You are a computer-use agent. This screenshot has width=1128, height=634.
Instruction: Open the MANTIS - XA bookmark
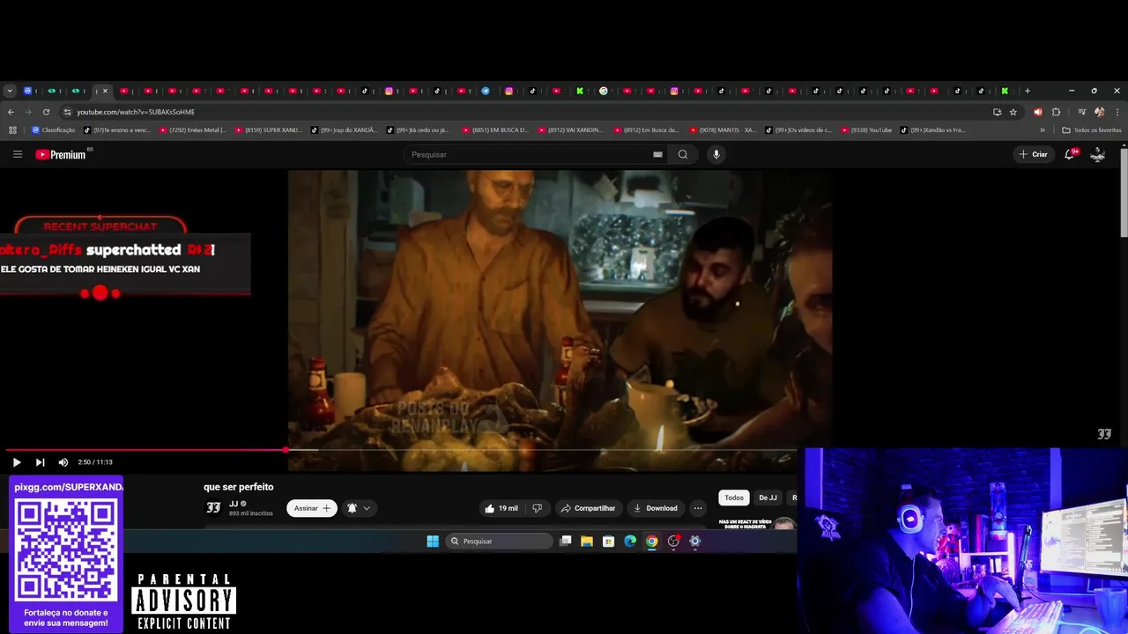723,130
